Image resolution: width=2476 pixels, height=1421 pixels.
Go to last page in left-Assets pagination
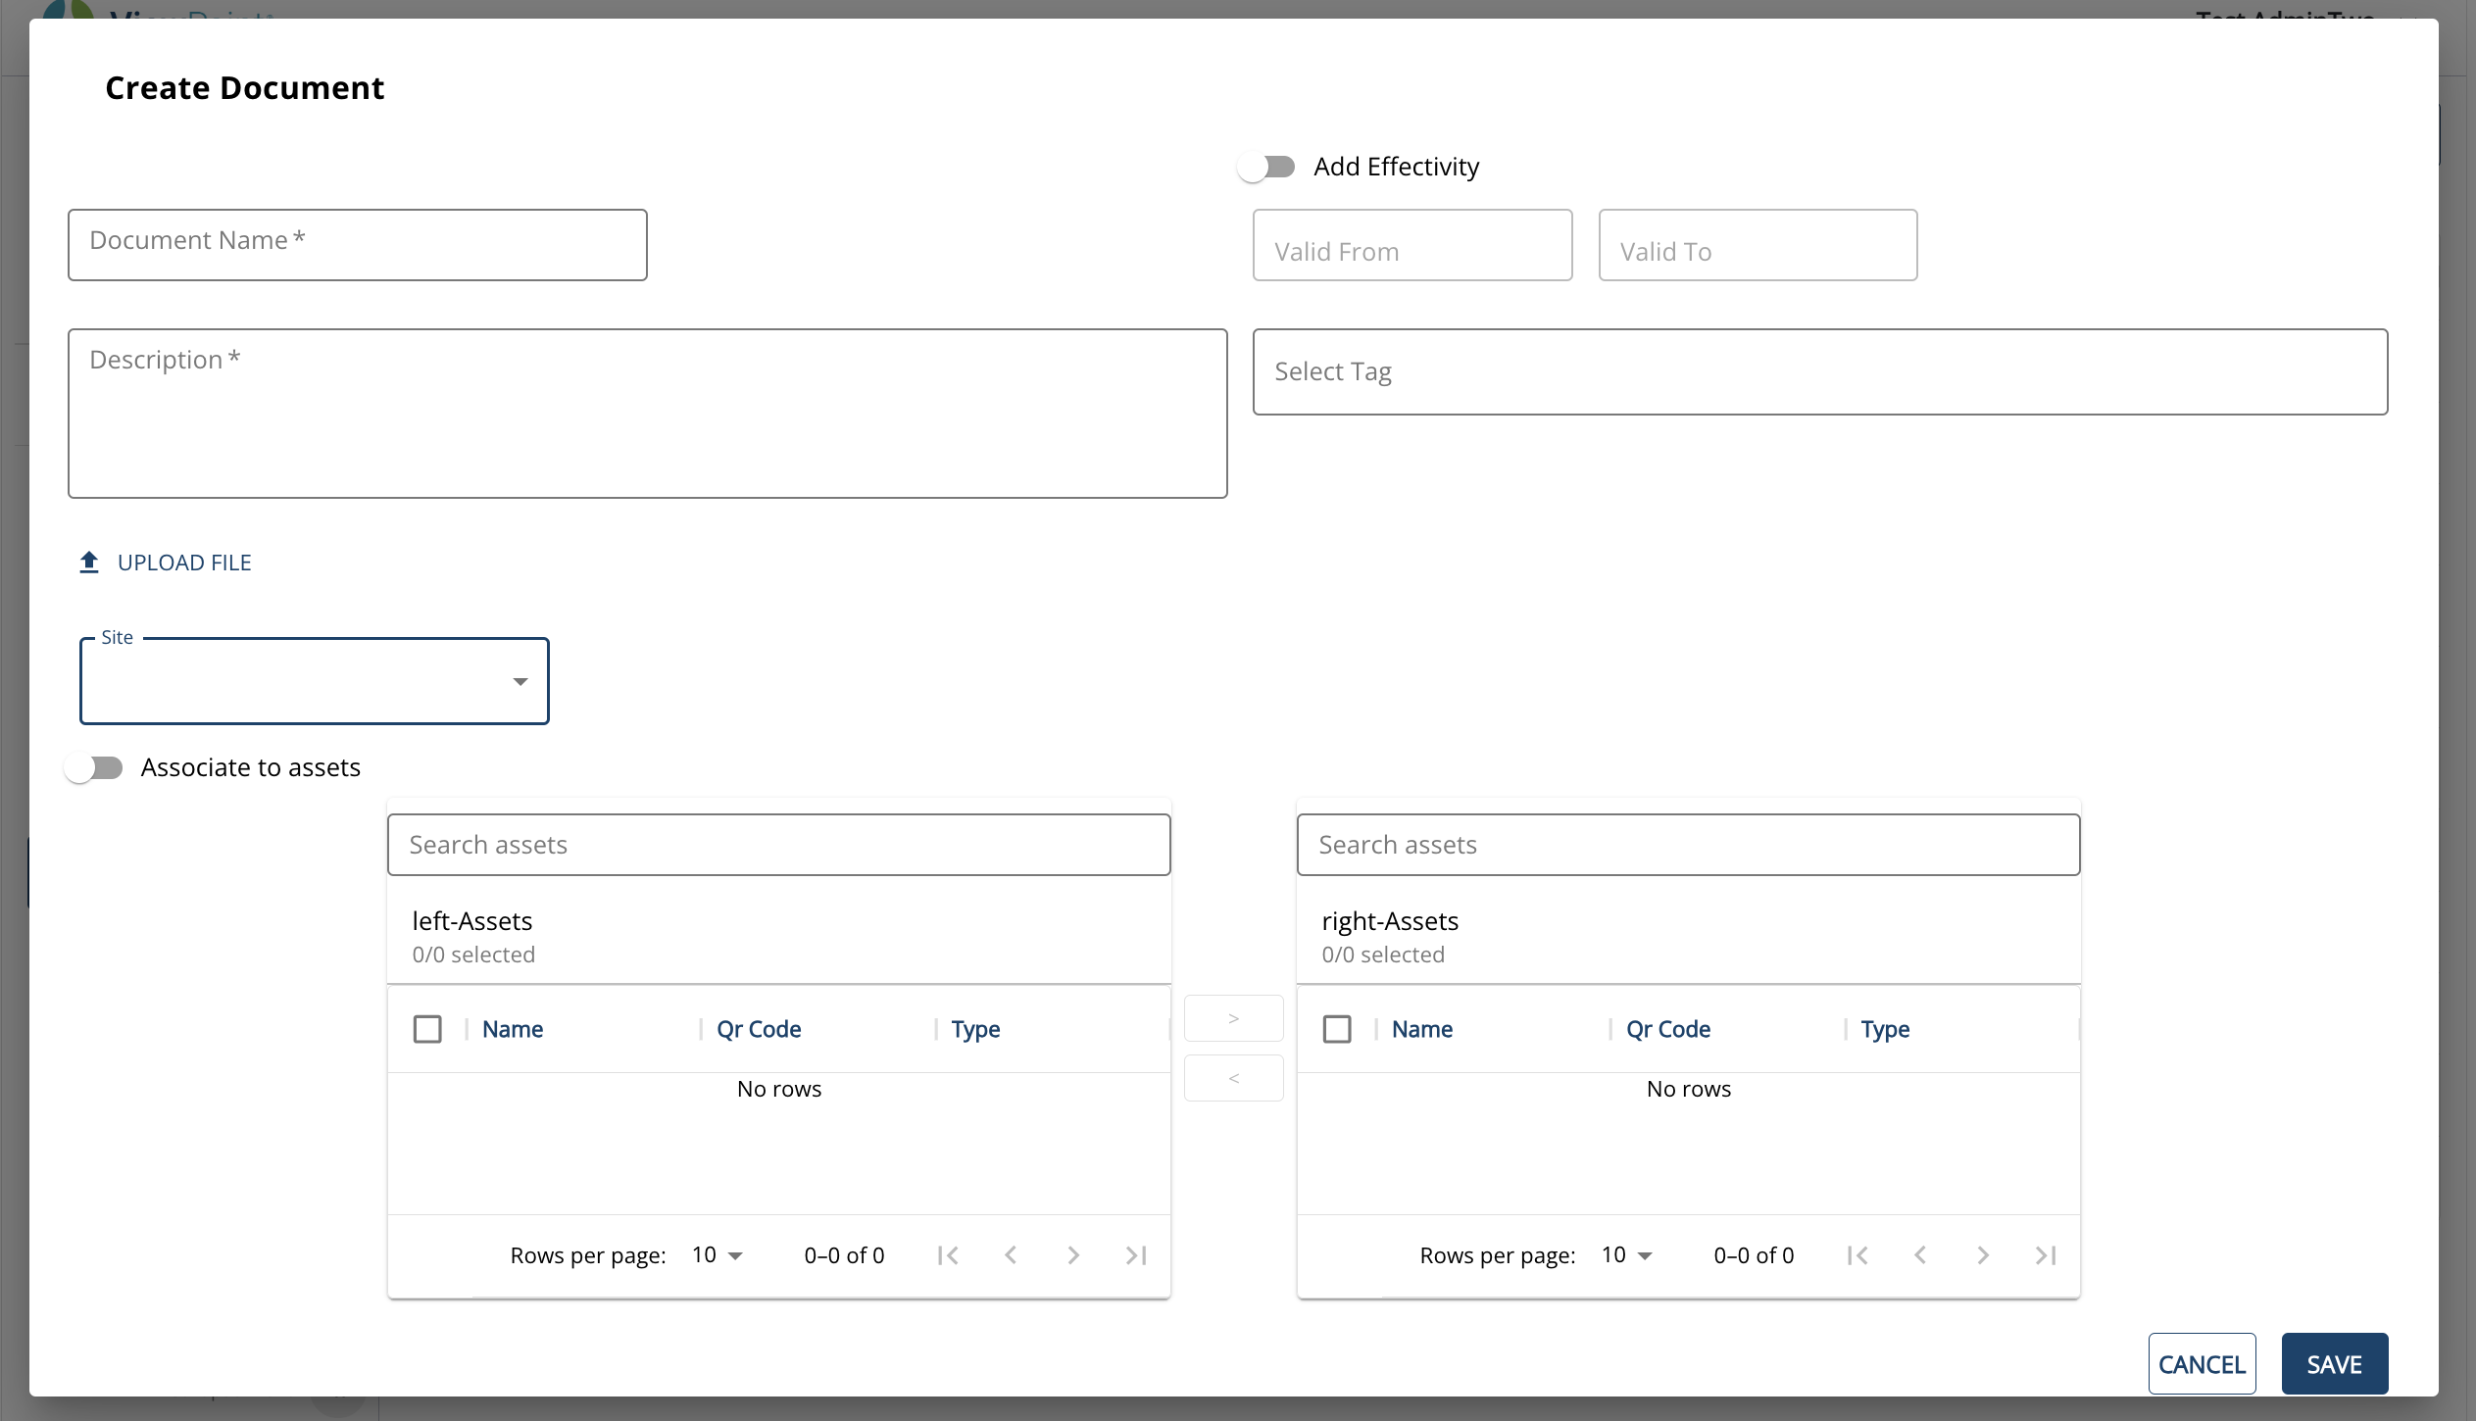1135,1255
